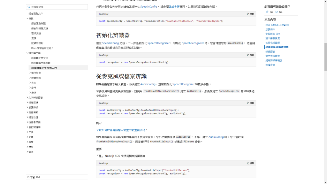Open 語音服務文件 in sidebar
The width and height of the screenshot is (327, 184).
point(36,13)
